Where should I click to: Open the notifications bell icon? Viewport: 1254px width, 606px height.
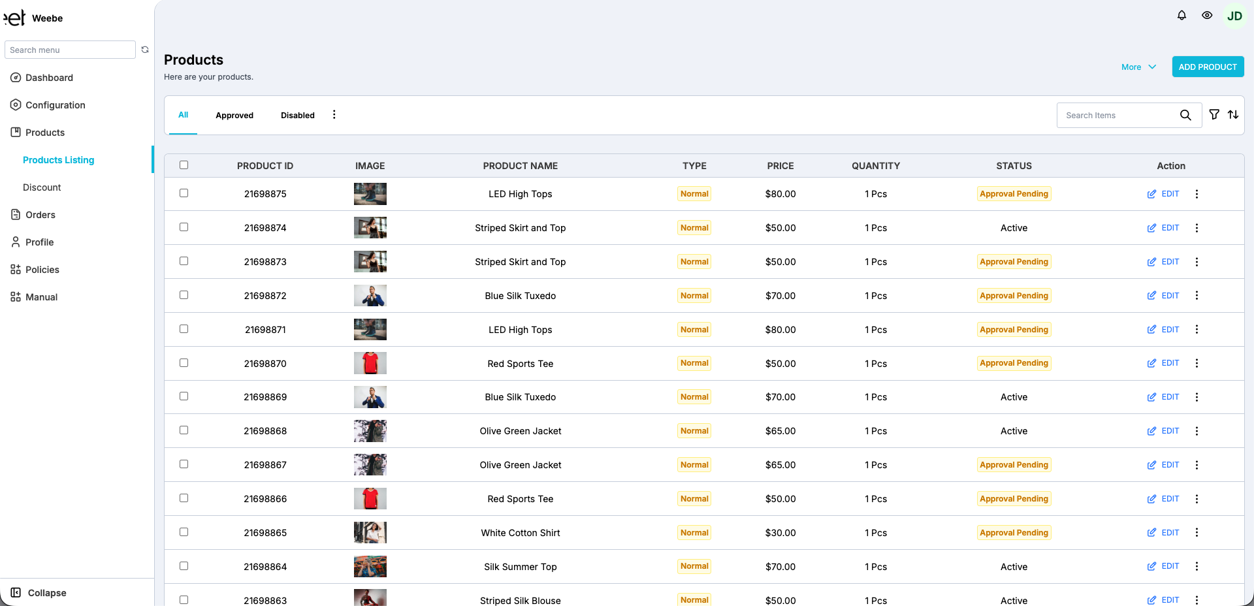point(1182,15)
